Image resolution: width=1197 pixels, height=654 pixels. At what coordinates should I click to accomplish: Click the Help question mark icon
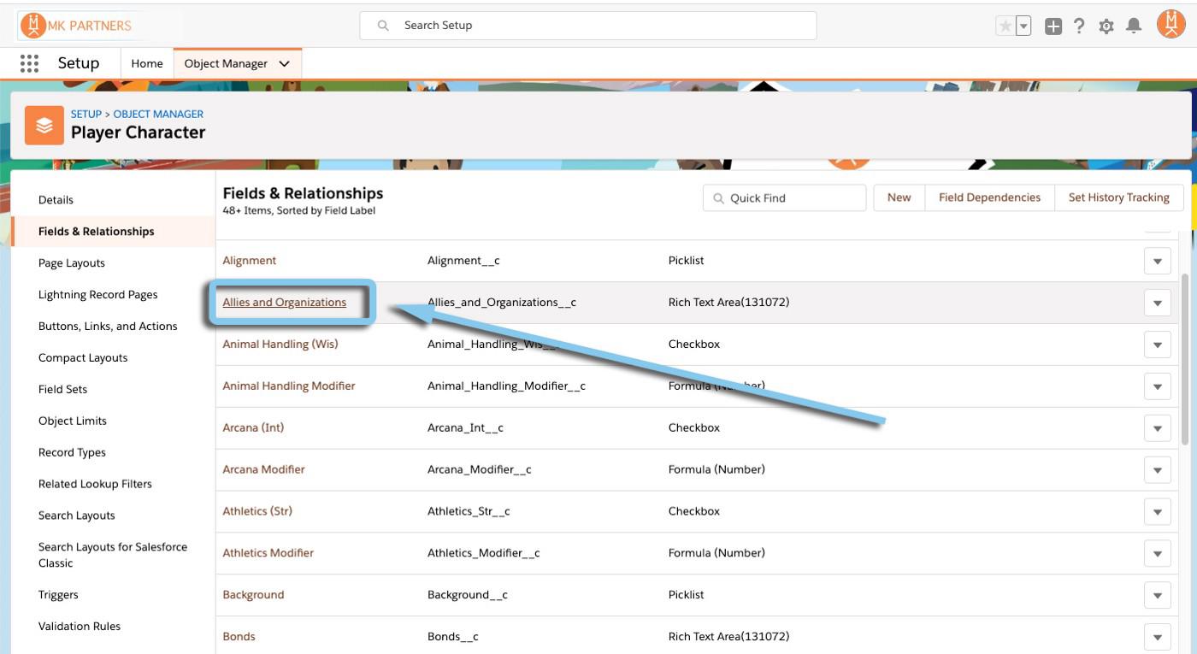coord(1079,26)
